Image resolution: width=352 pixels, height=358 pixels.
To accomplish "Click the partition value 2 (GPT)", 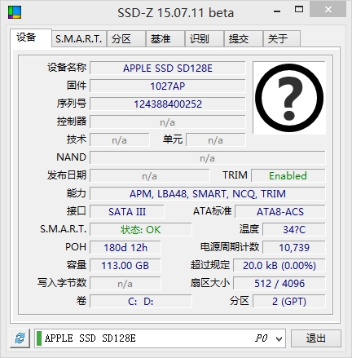I will (x=289, y=301).
